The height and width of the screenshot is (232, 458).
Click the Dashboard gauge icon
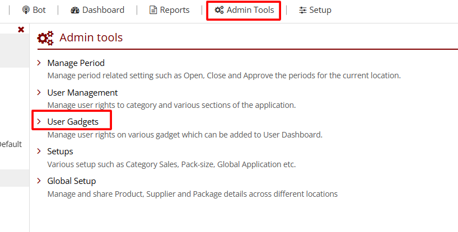pos(76,10)
